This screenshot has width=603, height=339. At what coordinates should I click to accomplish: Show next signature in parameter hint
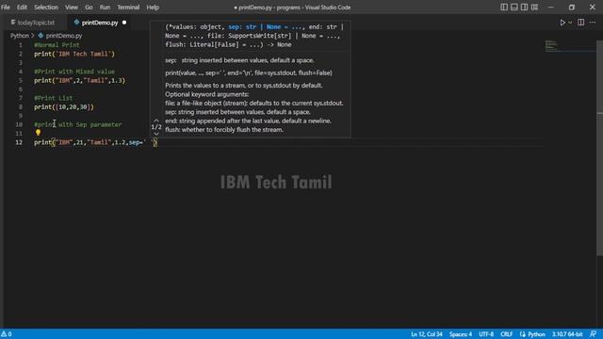[156, 134]
